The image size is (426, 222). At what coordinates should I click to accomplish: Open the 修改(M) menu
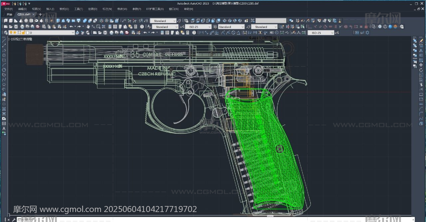coord(122,9)
